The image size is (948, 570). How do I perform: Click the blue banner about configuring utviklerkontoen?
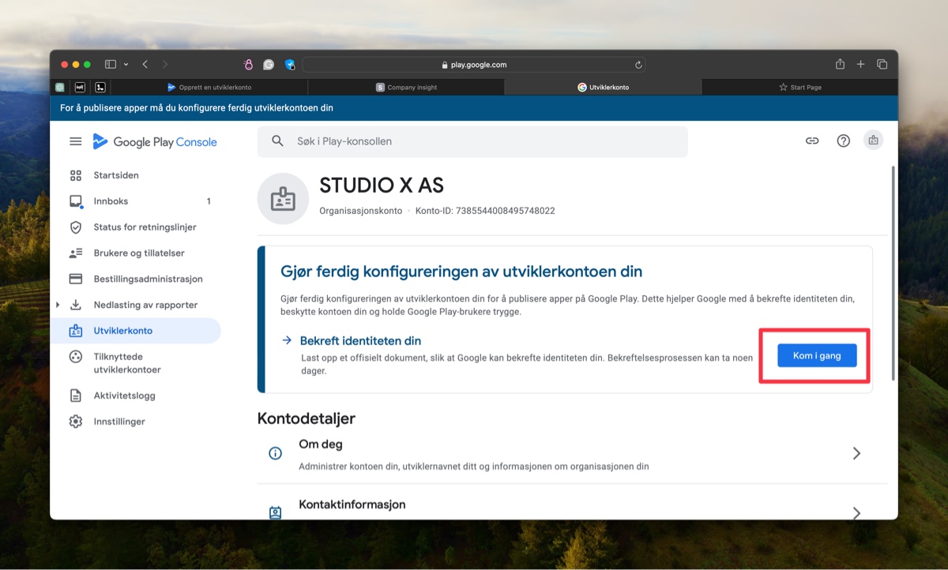point(474,108)
